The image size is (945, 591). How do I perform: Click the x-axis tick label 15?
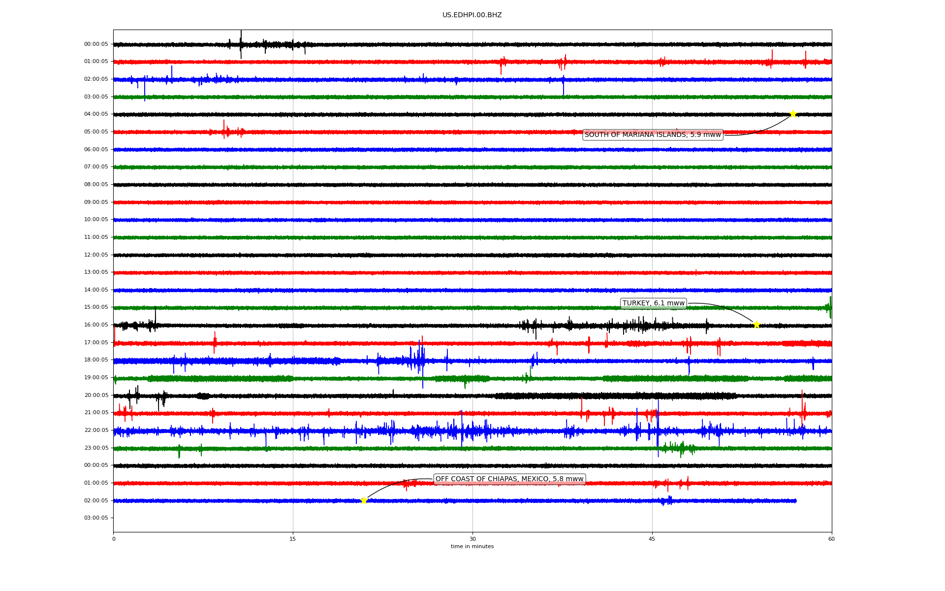(293, 539)
